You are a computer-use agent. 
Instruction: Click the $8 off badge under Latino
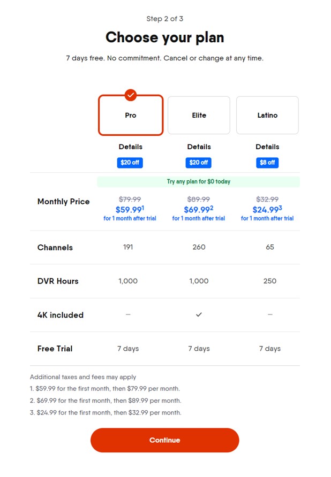(267, 163)
